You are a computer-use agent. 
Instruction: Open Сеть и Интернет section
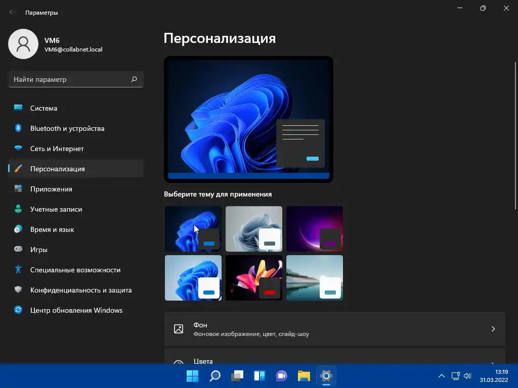point(76,149)
